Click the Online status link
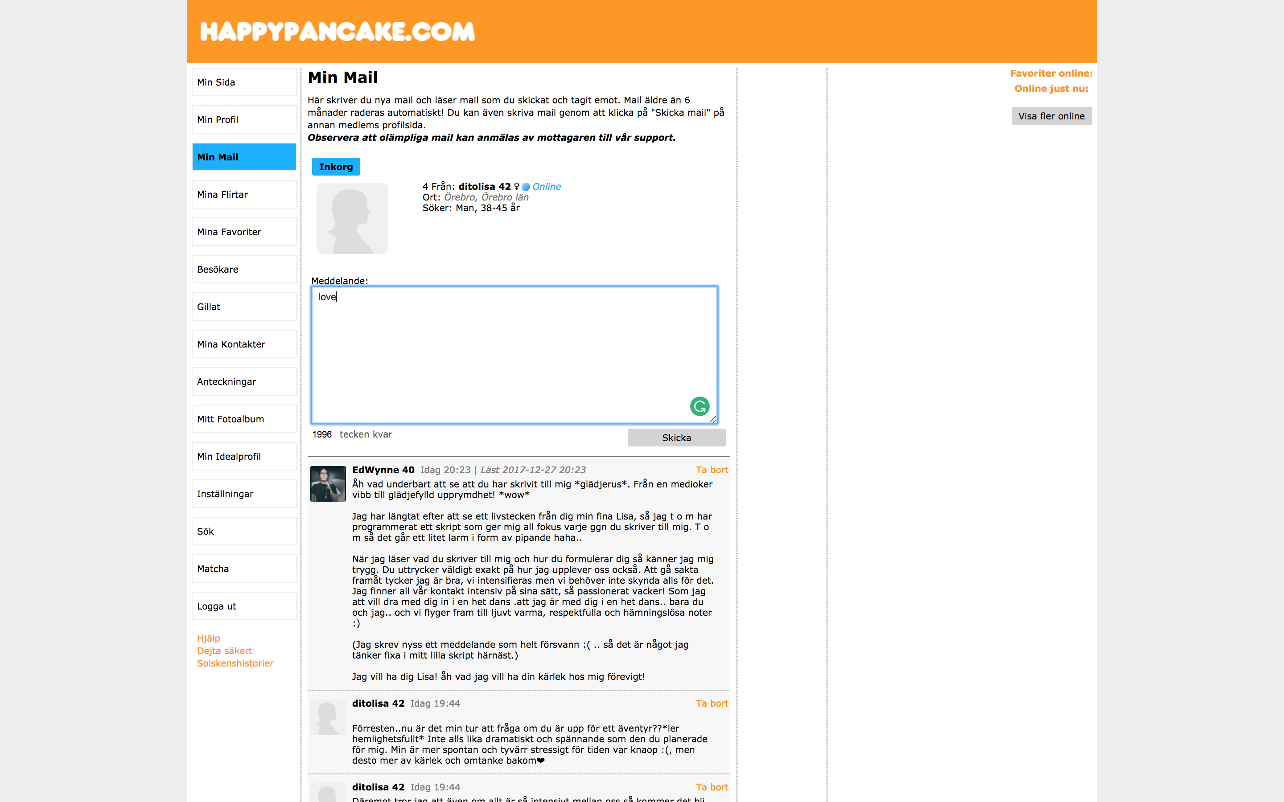The width and height of the screenshot is (1284, 802). 547,186
